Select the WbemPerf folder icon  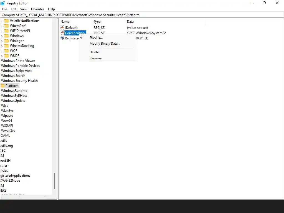click(x=6, y=26)
